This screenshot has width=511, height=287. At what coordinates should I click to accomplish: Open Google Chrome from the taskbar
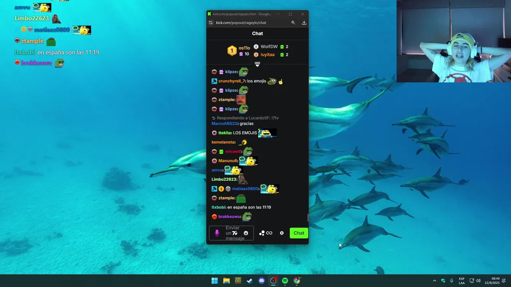(x=297, y=281)
